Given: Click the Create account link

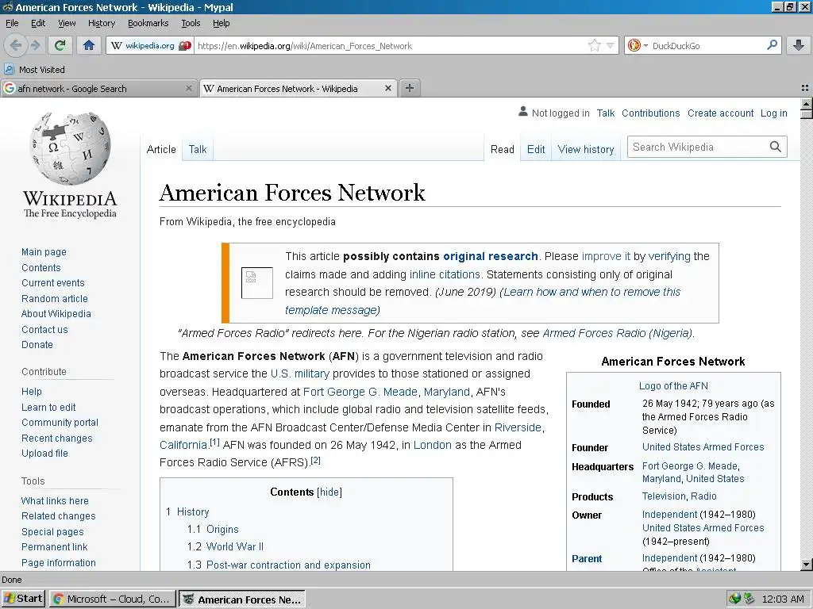Looking at the screenshot, I should pos(720,113).
